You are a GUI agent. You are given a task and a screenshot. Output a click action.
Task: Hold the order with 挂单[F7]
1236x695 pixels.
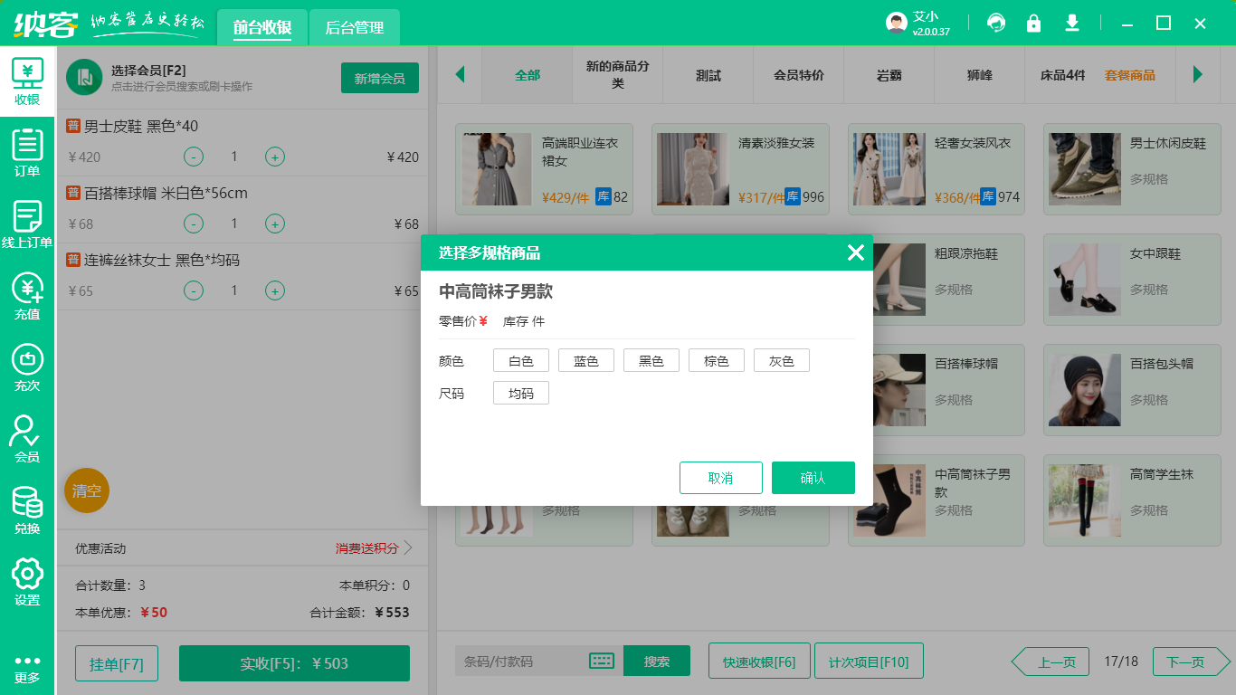(x=116, y=662)
